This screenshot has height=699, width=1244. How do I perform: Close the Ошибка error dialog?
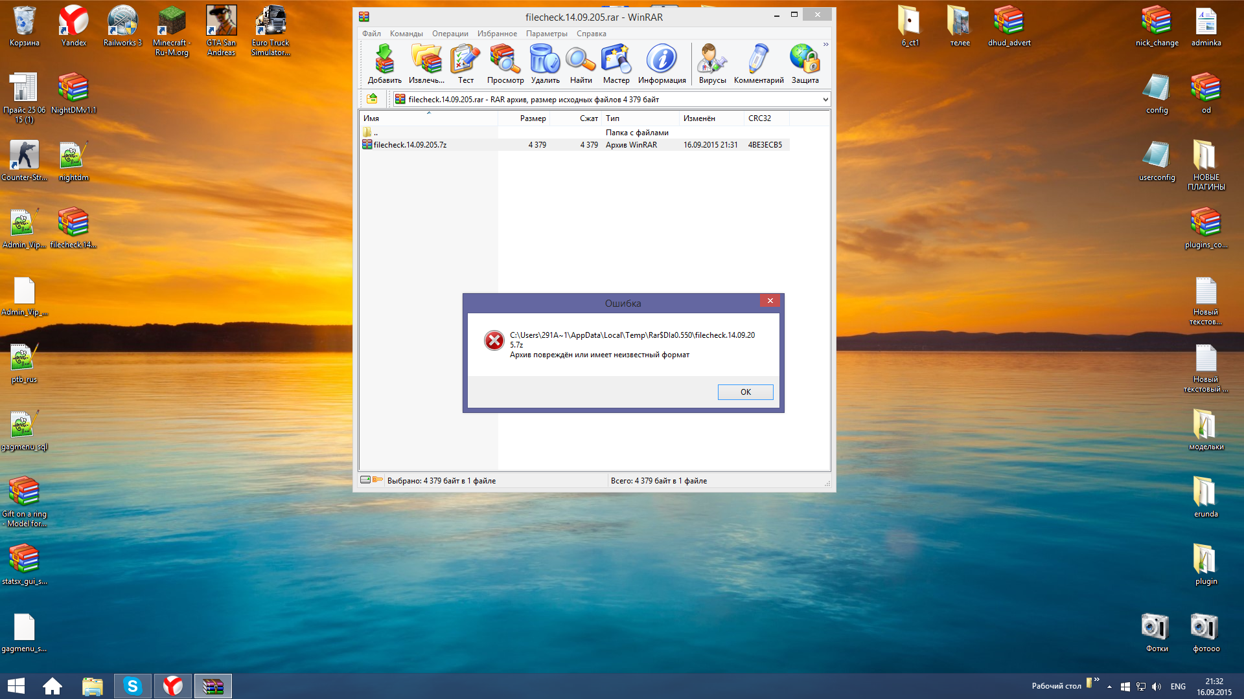coord(770,301)
